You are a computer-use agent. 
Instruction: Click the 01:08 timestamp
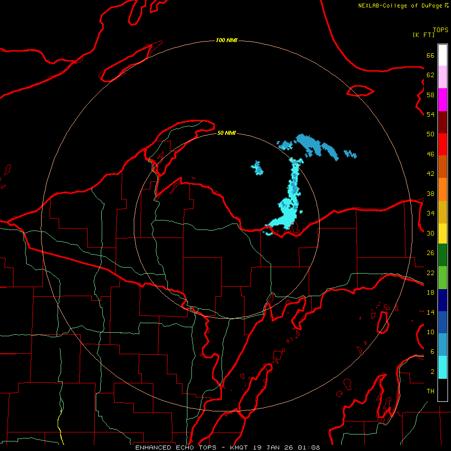coord(309,447)
